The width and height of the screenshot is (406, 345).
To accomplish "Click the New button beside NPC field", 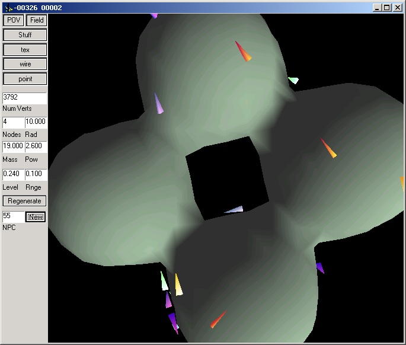I will tap(36, 217).
